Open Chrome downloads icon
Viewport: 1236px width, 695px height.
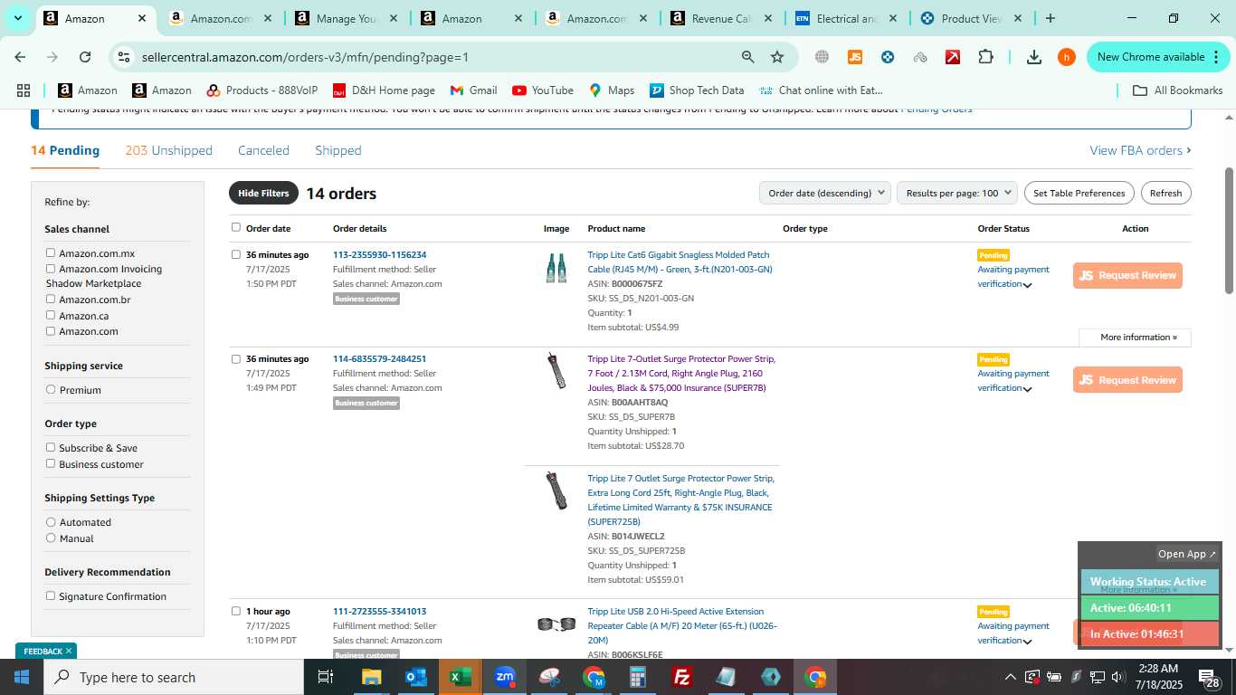[1034, 57]
